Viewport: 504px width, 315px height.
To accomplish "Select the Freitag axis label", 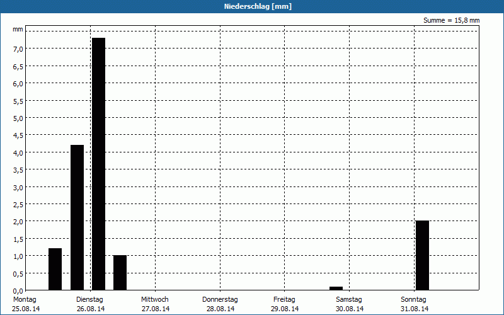I will tap(284, 300).
